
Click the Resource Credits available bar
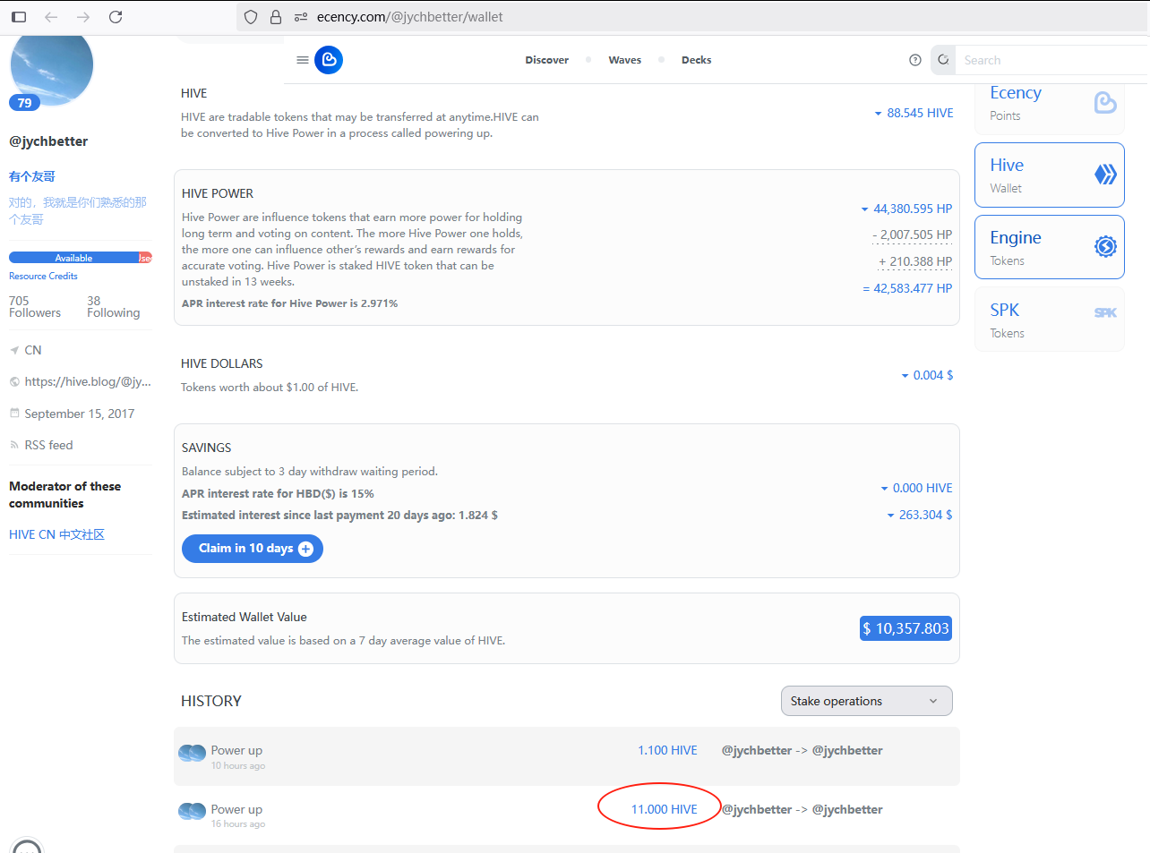(81, 258)
